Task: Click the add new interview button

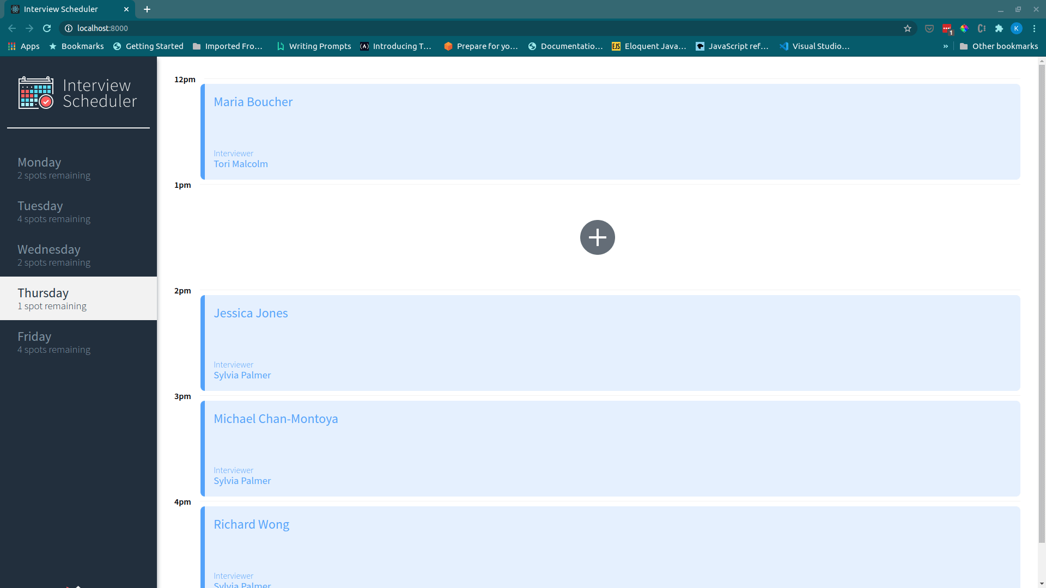Action: tap(597, 237)
